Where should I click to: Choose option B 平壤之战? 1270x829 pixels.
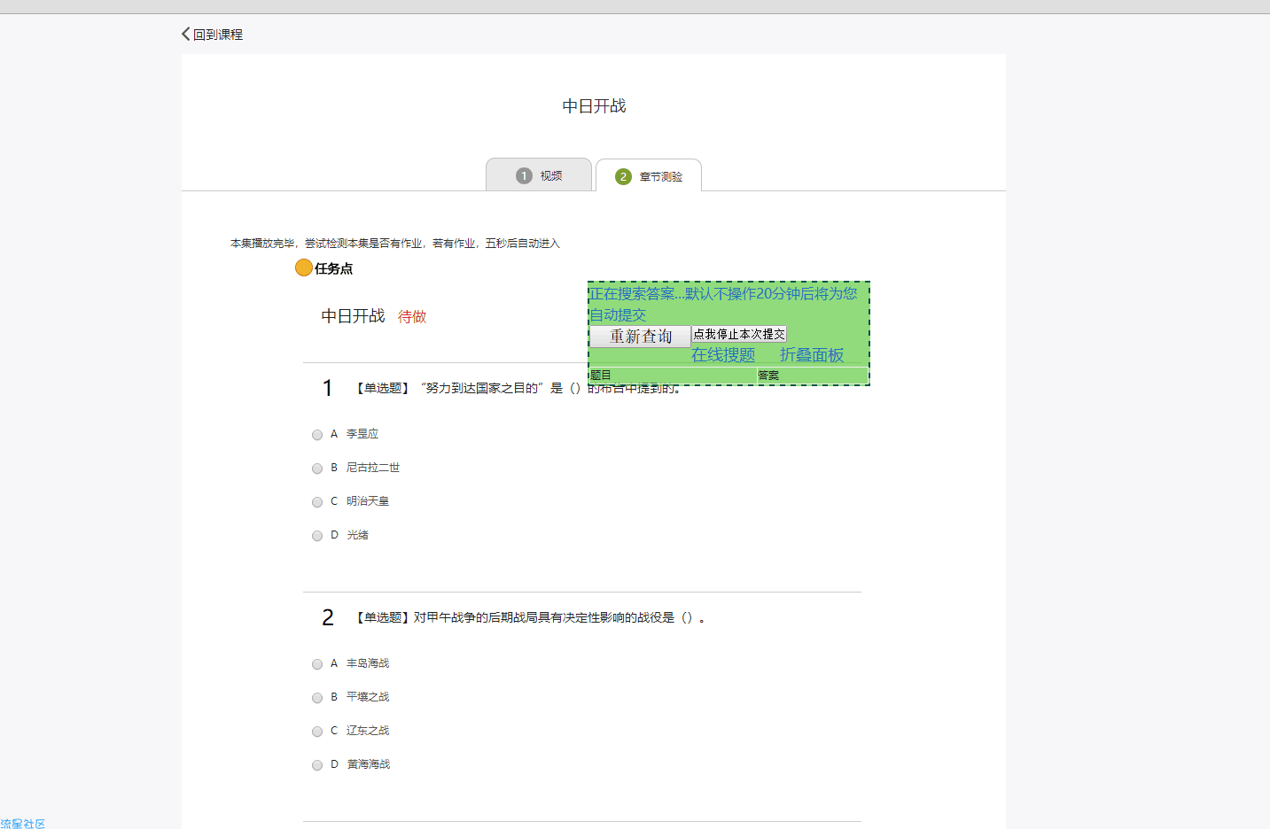pos(317,698)
